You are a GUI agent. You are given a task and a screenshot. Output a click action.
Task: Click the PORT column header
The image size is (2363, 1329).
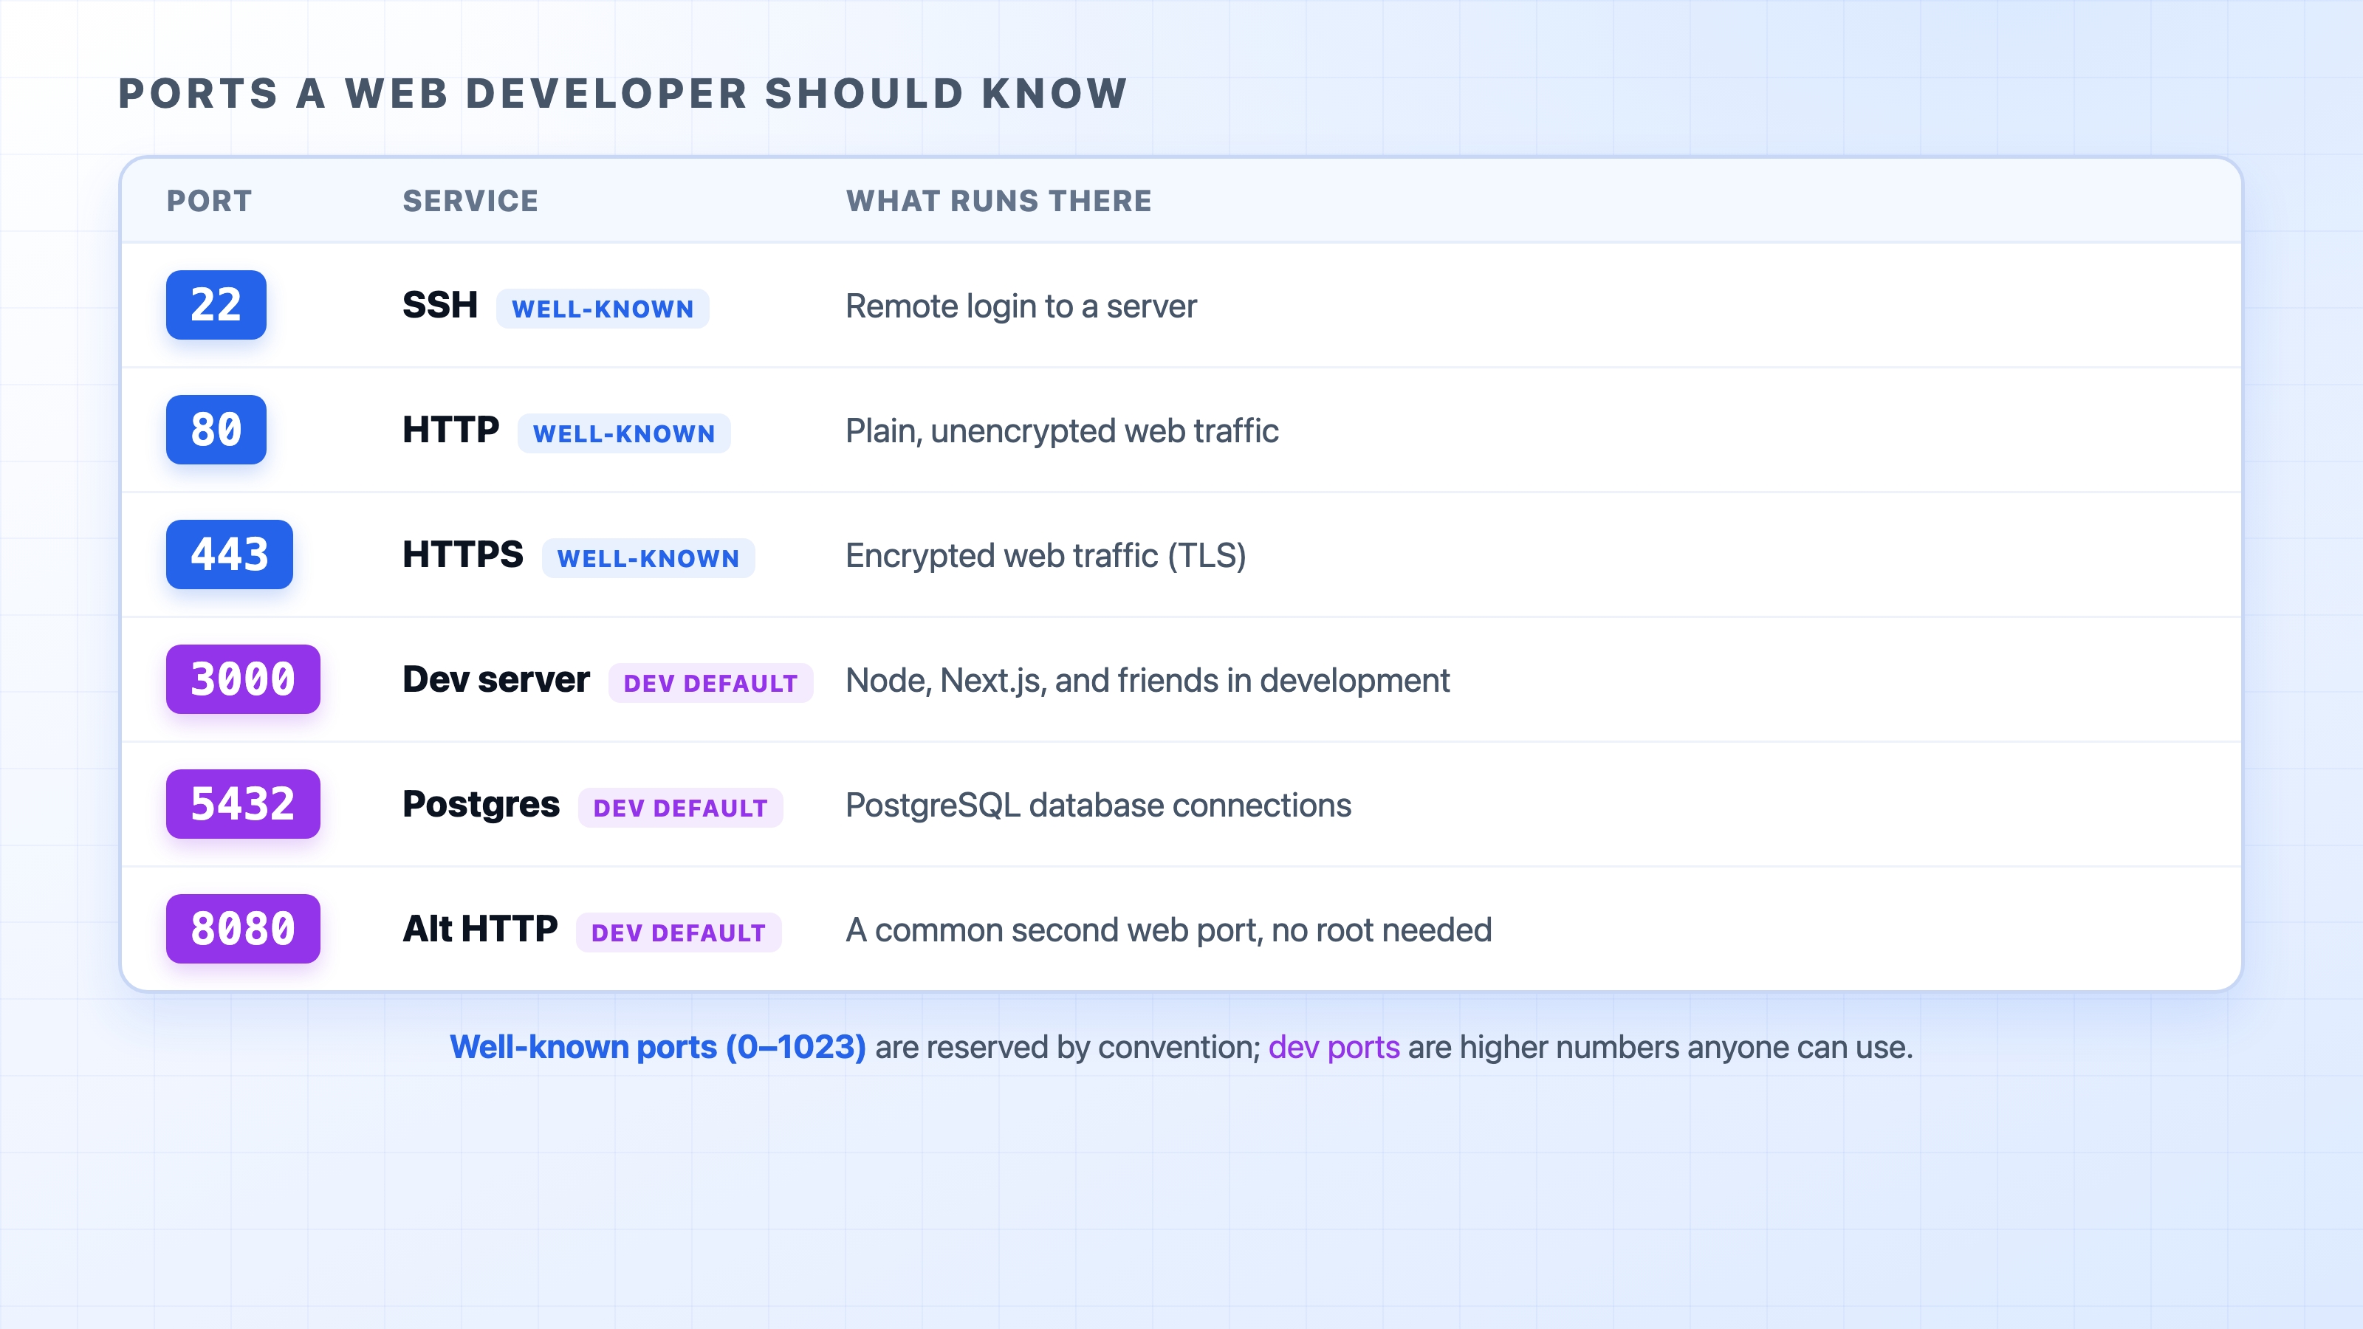(x=209, y=201)
